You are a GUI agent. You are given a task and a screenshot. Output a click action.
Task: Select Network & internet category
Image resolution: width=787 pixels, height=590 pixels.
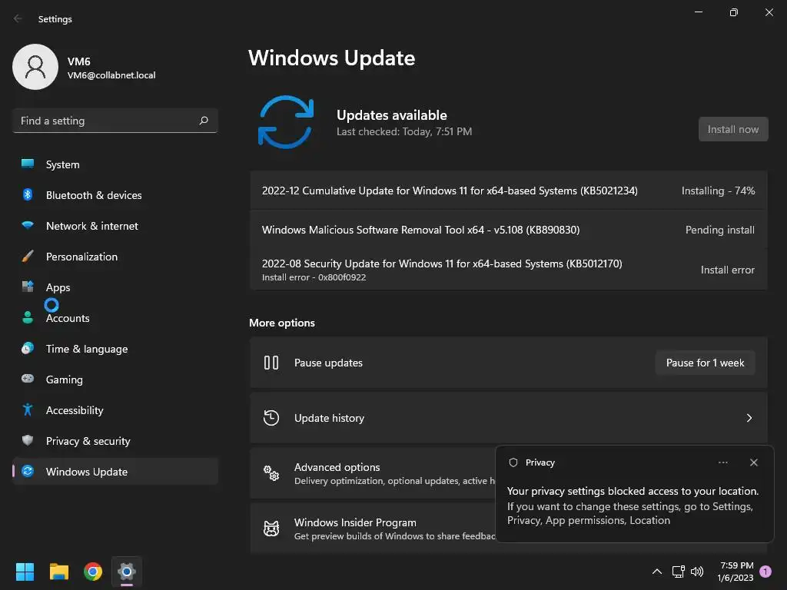coord(115,226)
